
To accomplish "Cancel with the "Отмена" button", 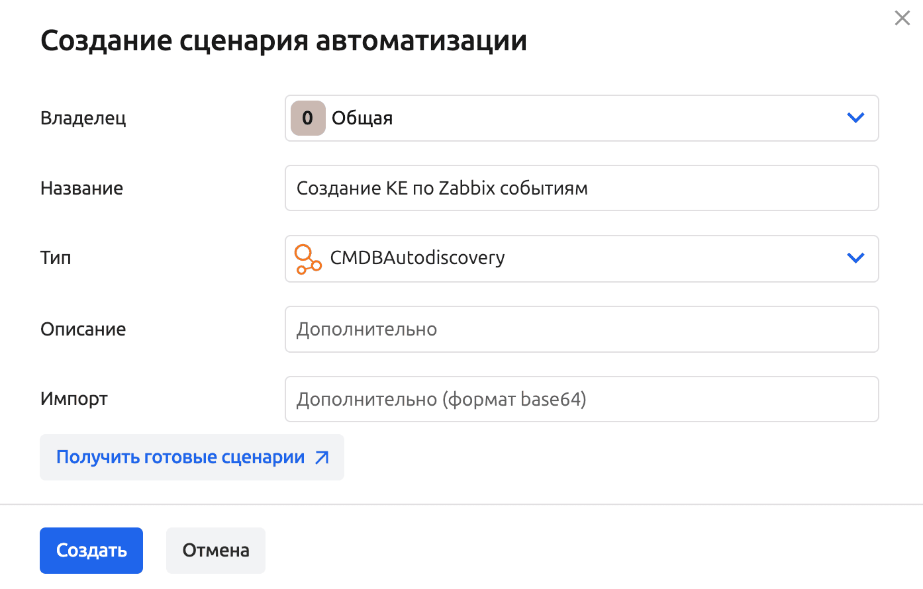I will 216,551.
